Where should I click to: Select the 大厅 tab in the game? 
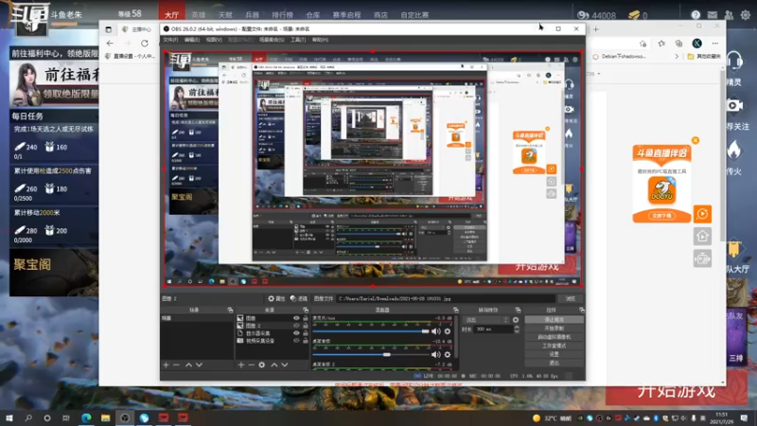pyautogui.click(x=171, y=15)
